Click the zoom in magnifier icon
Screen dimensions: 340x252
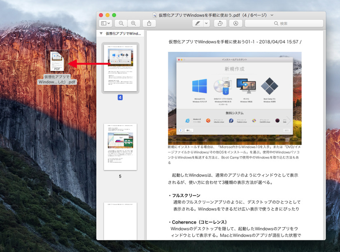pyautogui.click(x=133, y=23)
